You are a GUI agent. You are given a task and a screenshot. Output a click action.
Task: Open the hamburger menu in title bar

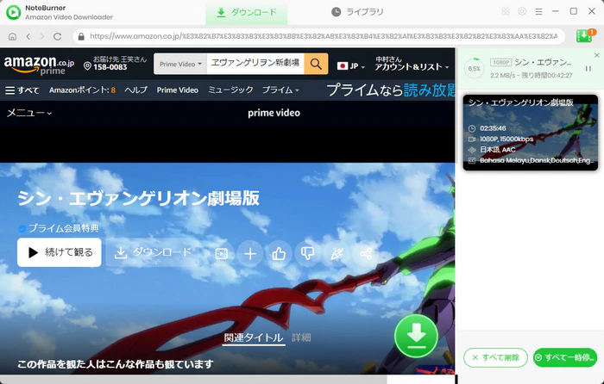coord(538,12)
